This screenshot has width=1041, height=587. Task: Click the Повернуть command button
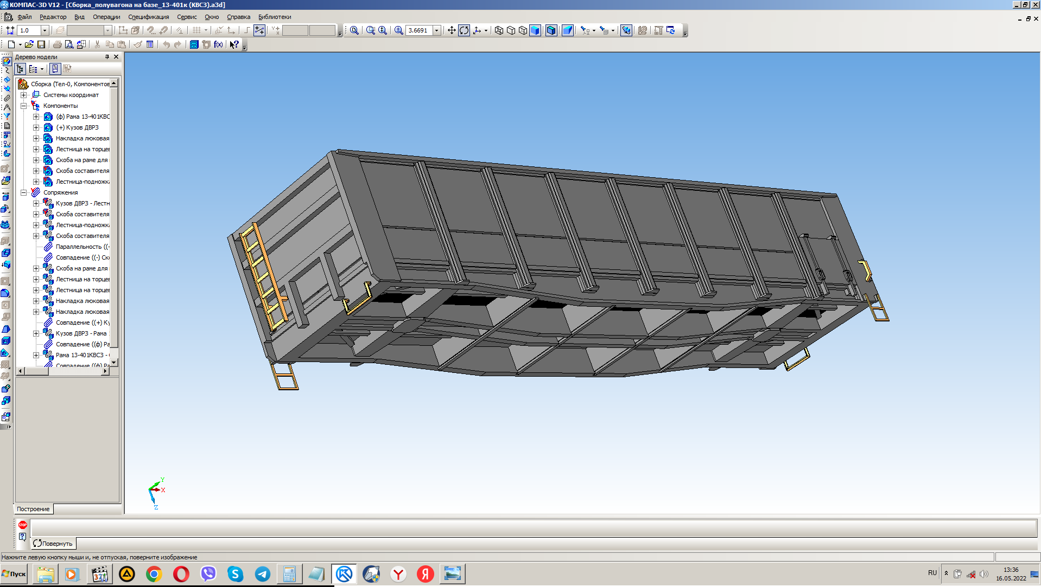pyautogui.click(x=53, y=543)
